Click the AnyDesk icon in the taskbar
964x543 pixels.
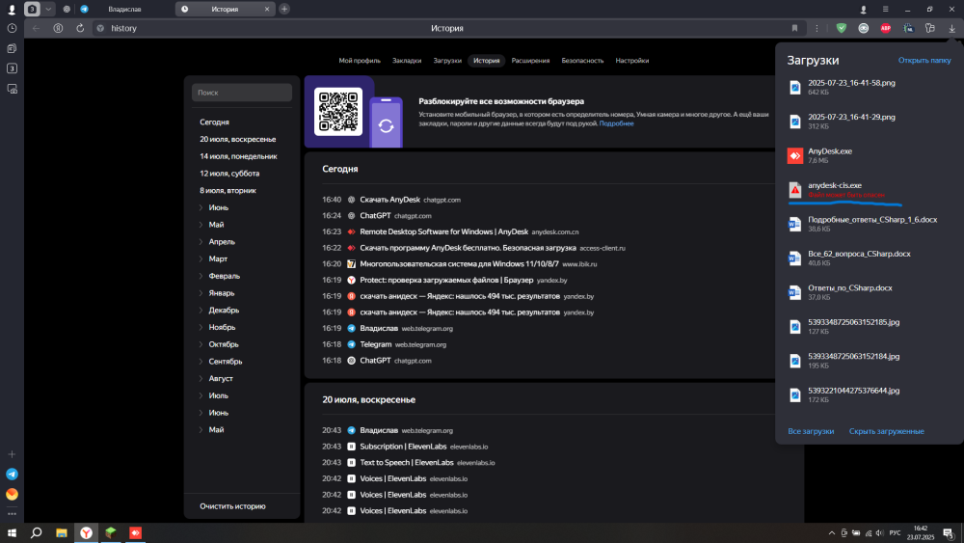tap(135, 532)
